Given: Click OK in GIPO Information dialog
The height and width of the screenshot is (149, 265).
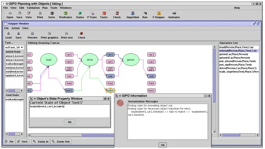Looking at the screenshot, I should tap(163, 145).
